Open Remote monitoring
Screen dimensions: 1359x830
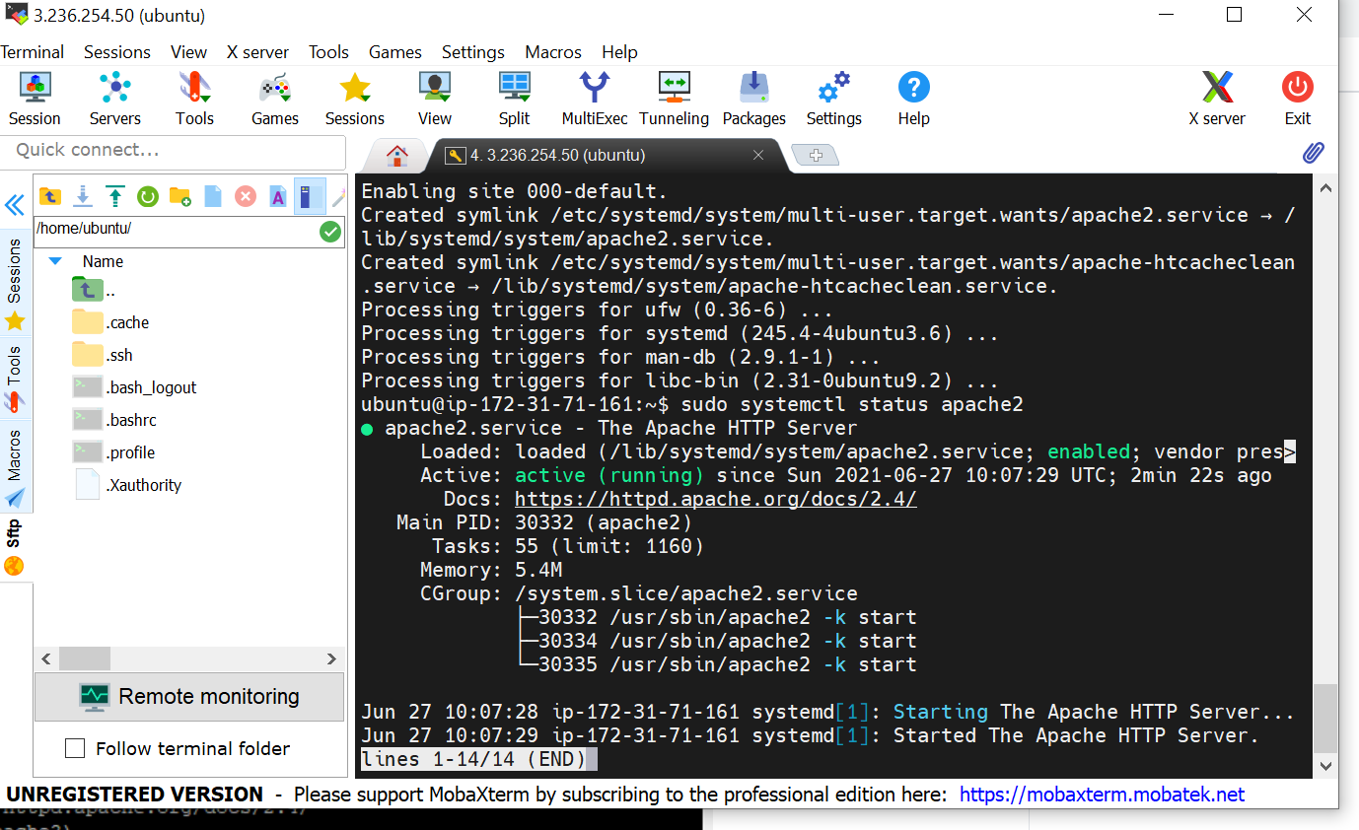click(x=189, y=696)
